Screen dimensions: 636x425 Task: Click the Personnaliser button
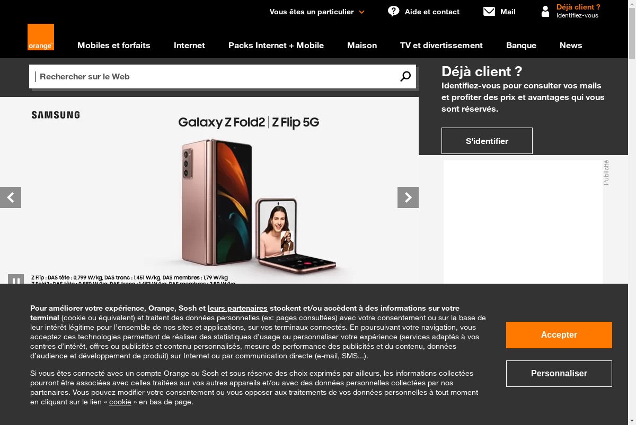click(x=559, y=374)
